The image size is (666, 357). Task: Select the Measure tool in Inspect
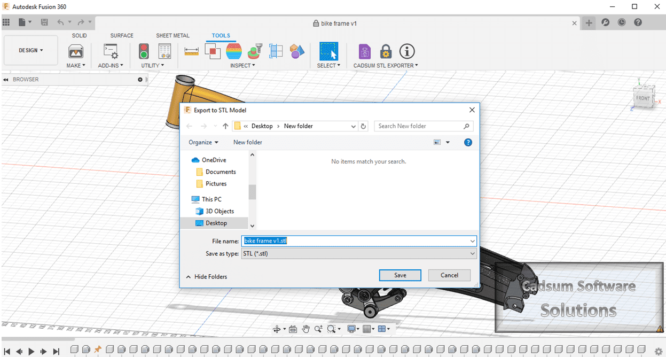pos(191,51)
